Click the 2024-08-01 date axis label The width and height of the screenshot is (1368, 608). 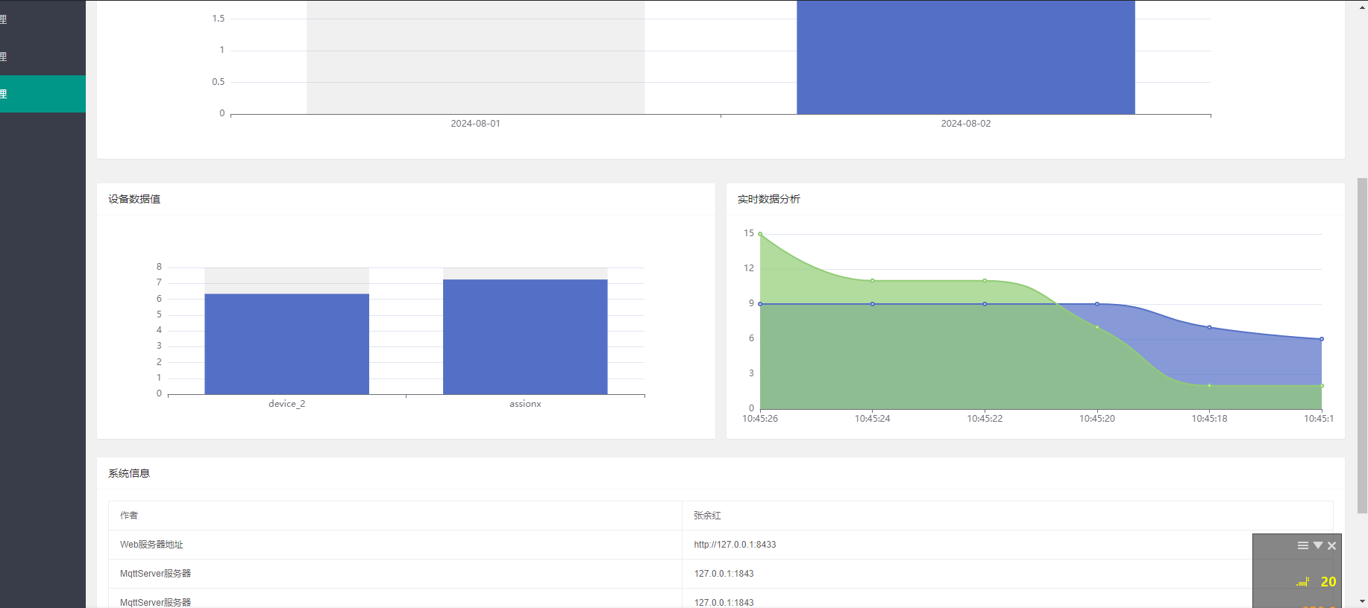476,124
